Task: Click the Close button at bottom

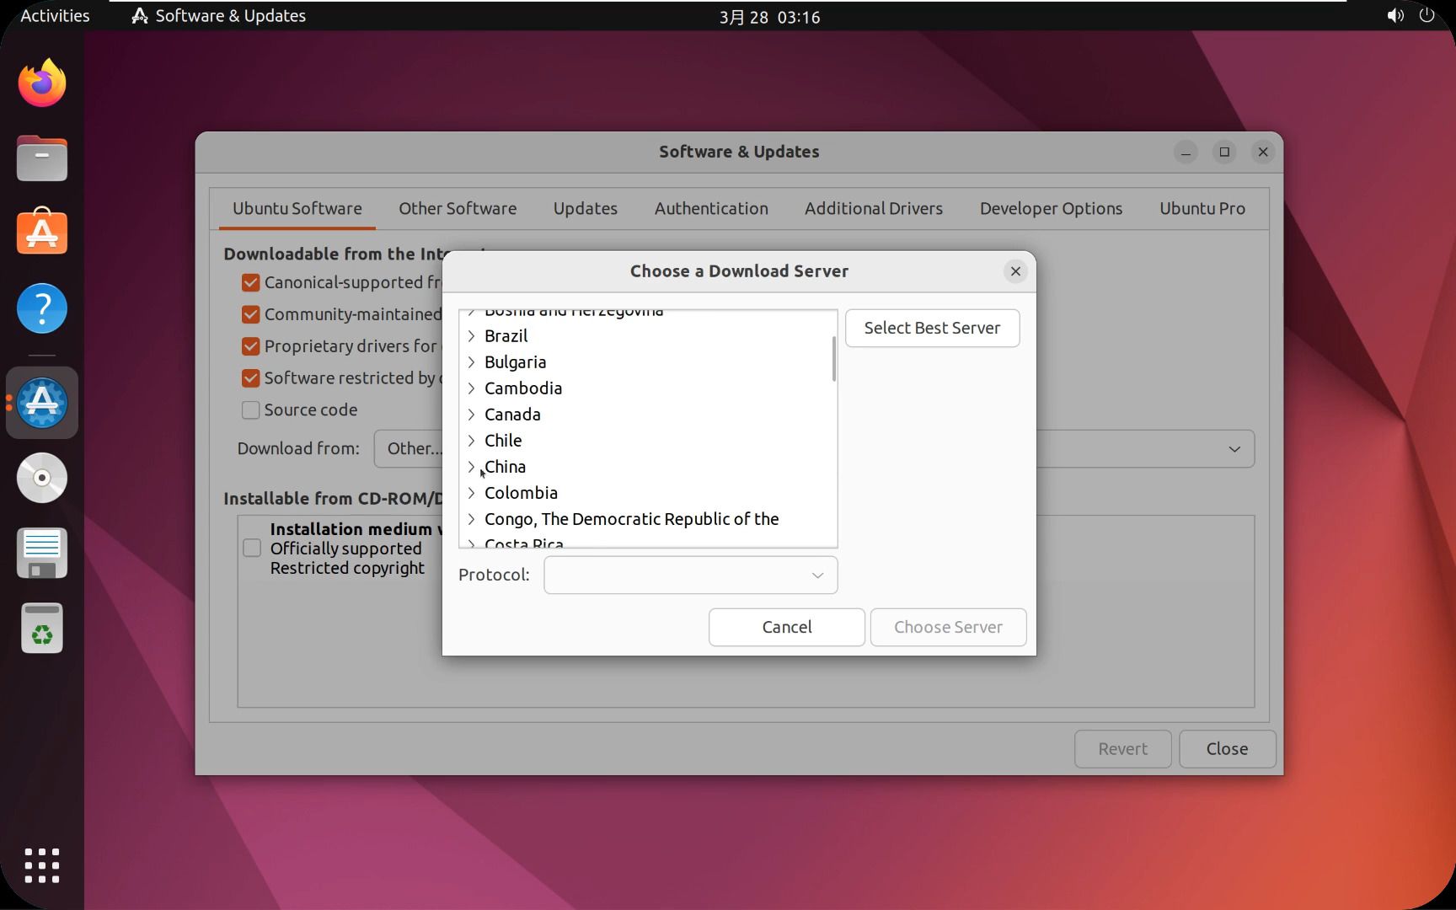Action: click(1227, 749)
